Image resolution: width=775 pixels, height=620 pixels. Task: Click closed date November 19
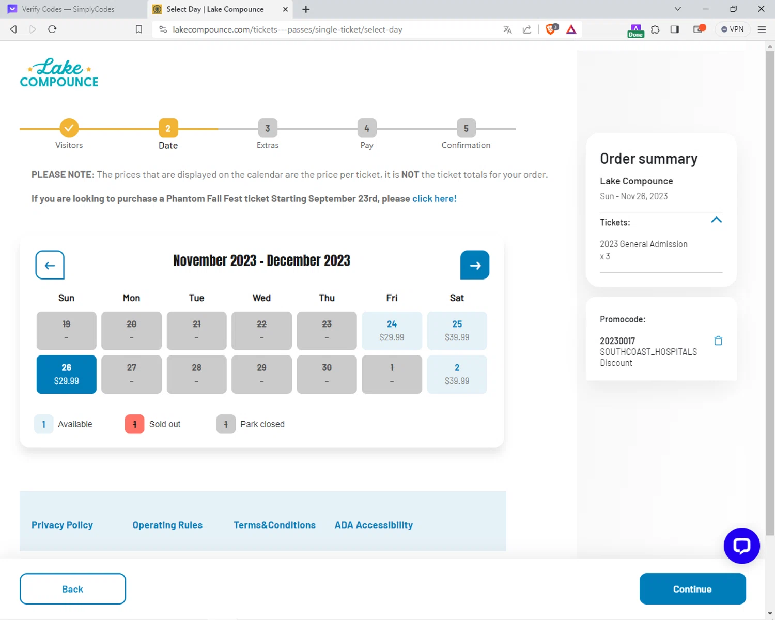66,331
